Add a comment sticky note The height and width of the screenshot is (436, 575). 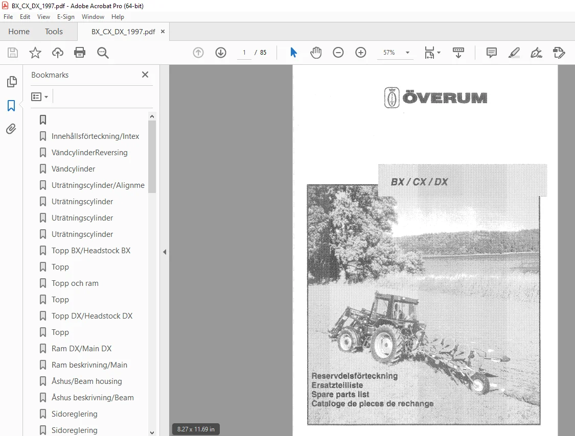click(491, 53)
